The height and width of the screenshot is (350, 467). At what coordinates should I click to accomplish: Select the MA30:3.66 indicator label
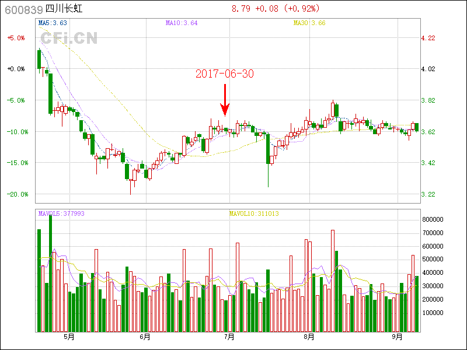[309, 23]
